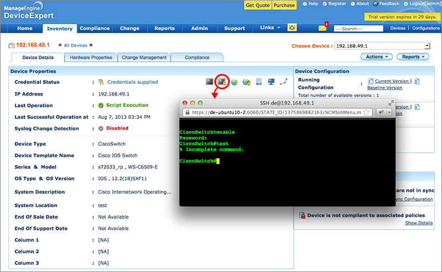The image size is (442, 272).
Task: Click the Search input field
Action: click(x=358, y=29)
